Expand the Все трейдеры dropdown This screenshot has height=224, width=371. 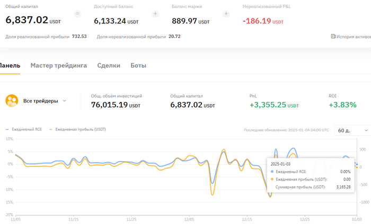(65, 100)
